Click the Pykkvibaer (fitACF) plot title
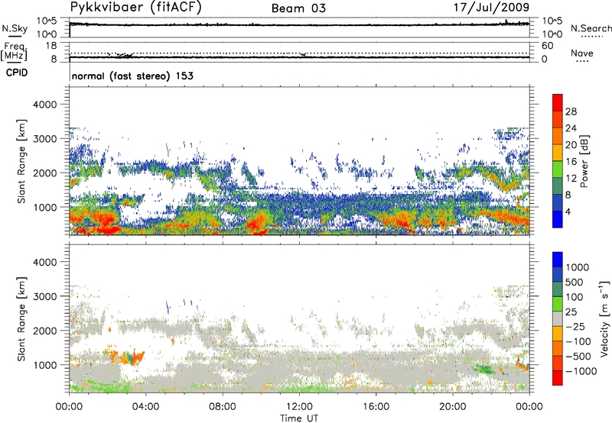This screenshot has height=423, width=612. [x=136, y=8]
